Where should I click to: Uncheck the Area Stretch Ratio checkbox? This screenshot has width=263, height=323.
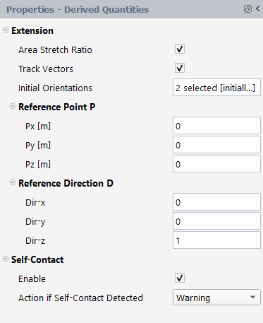[180, 49]
